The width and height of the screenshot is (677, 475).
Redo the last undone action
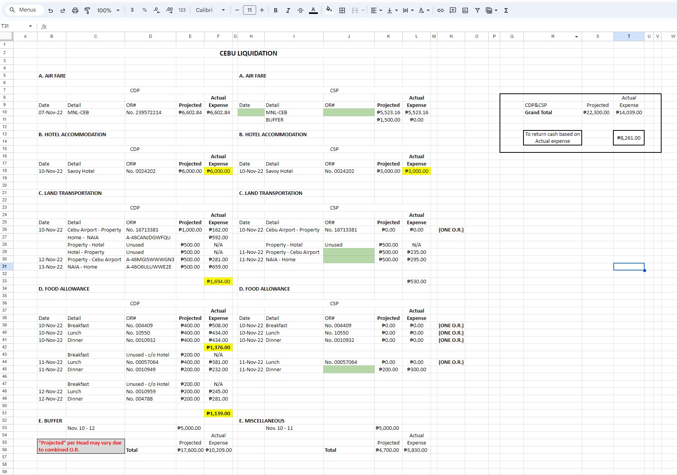click(x=62, y=10)
